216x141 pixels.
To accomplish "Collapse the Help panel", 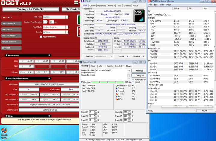I will (x=49, y=116).
